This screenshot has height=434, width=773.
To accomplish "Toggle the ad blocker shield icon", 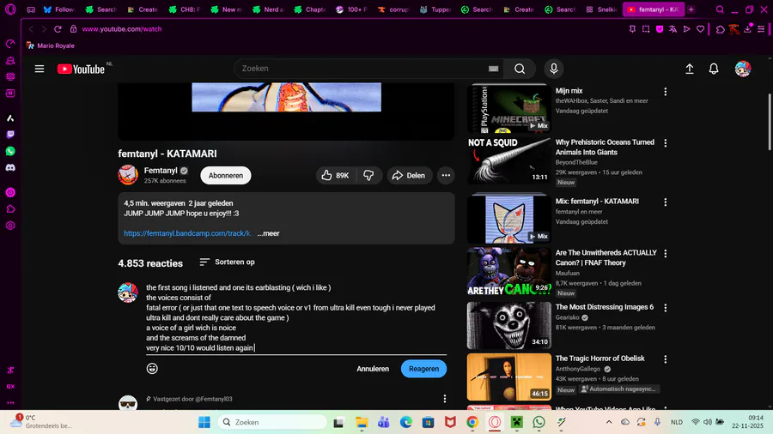I will (660, 29).
